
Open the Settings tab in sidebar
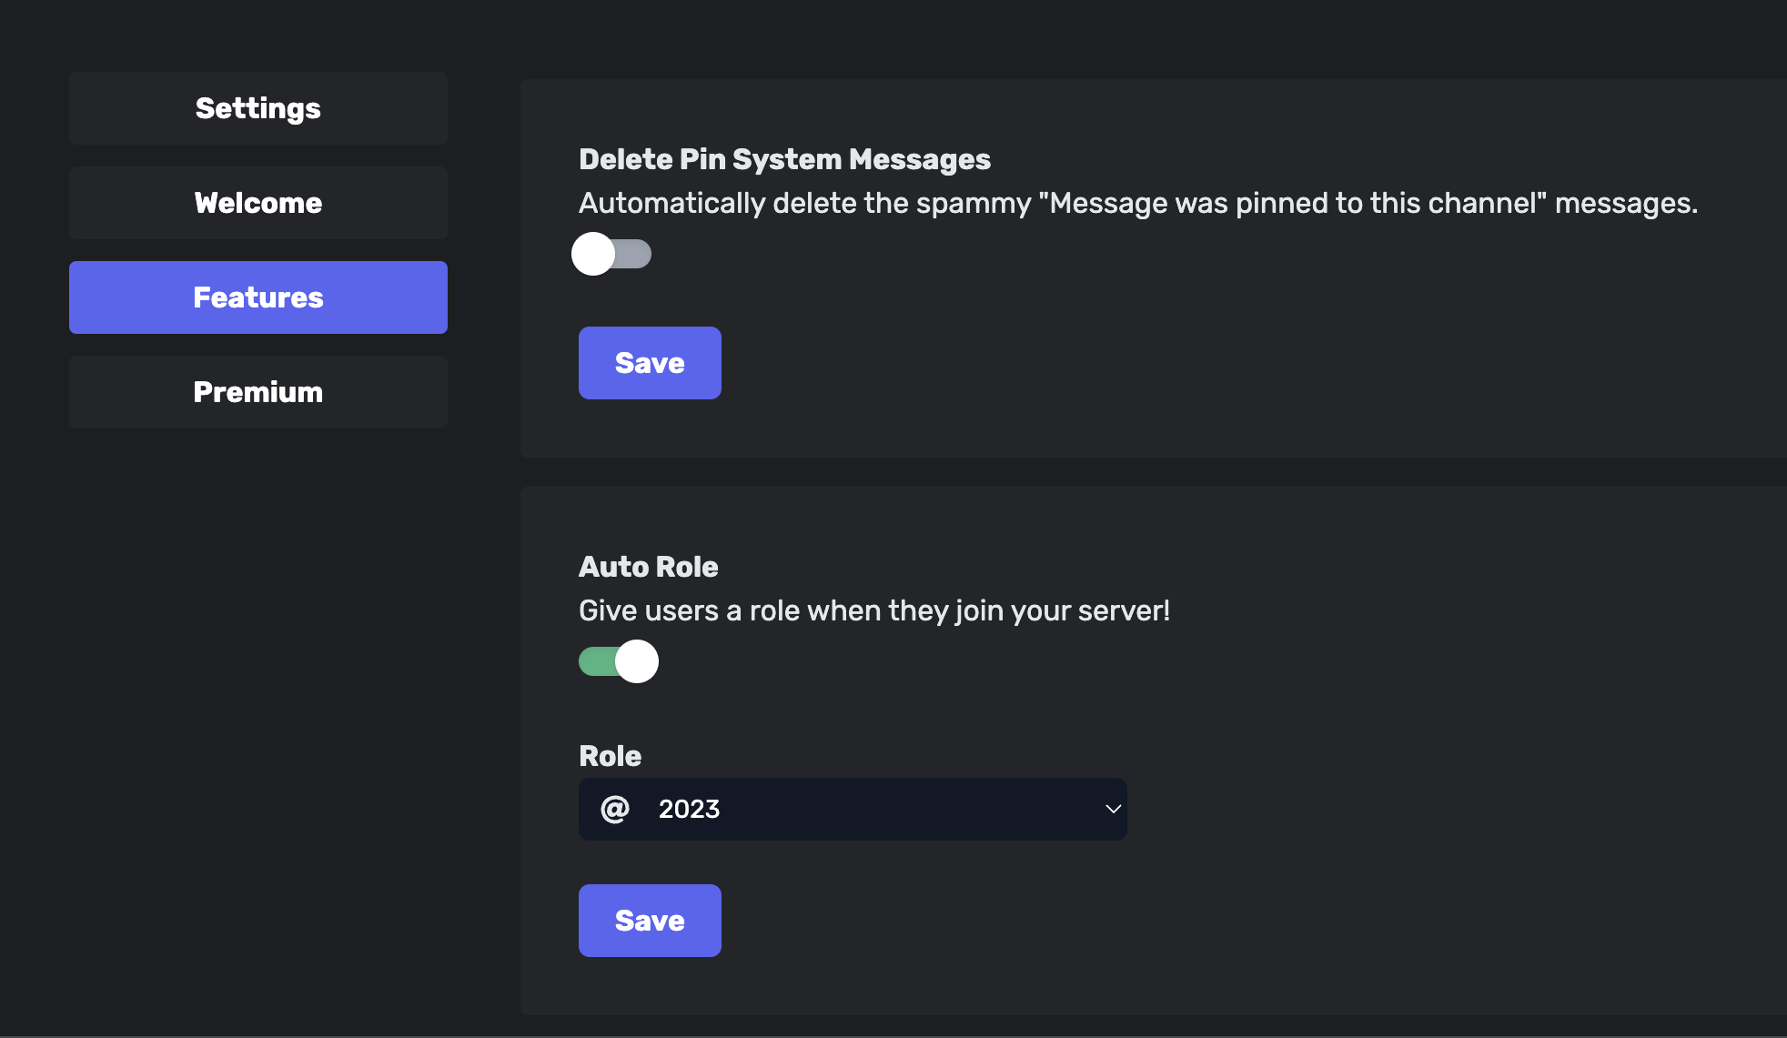click(x=257, y=108)
